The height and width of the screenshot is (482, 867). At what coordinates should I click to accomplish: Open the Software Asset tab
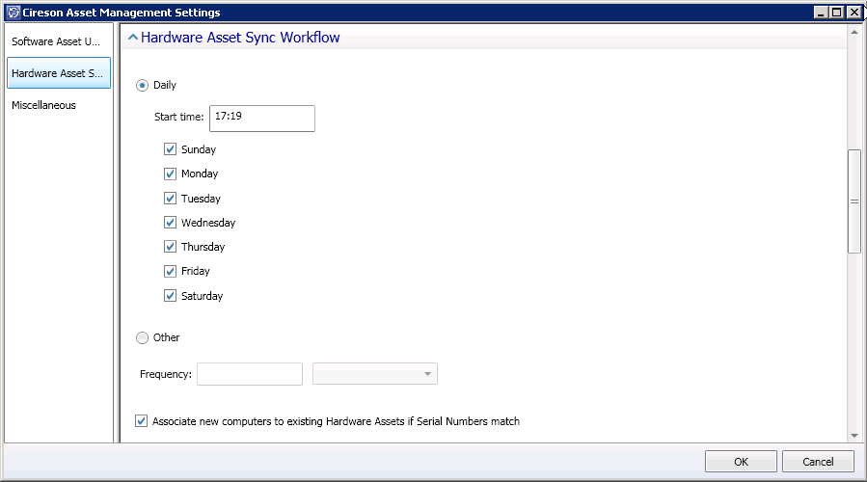(x=58, y=42)
